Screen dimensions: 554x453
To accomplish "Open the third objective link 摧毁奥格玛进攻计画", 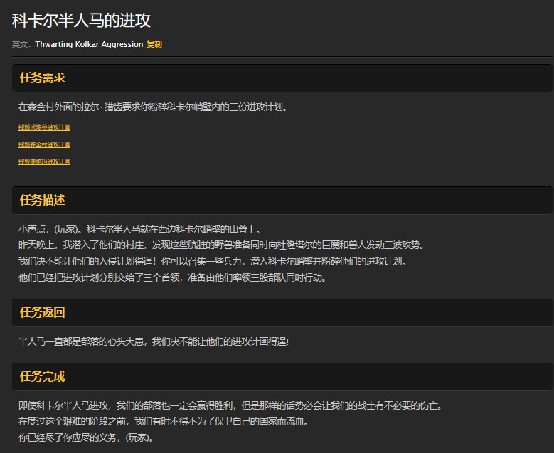I will (44, 162).
